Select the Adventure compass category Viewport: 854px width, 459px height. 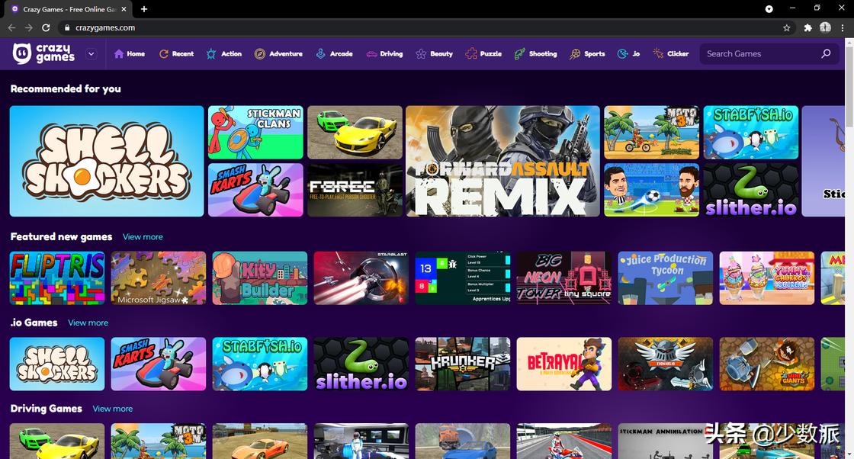(x=278, y=54)
